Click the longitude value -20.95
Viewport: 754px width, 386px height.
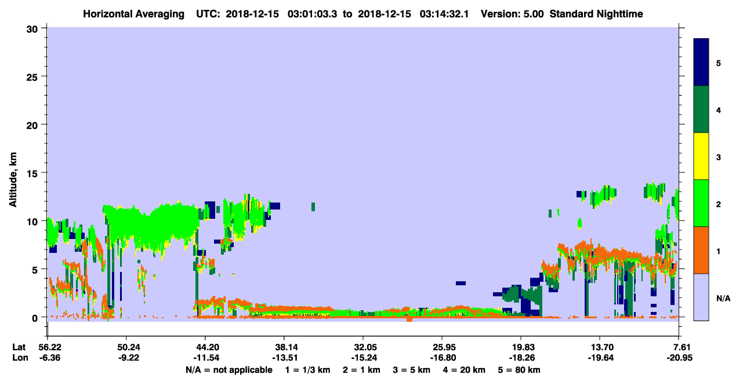(x=679, y=358)
